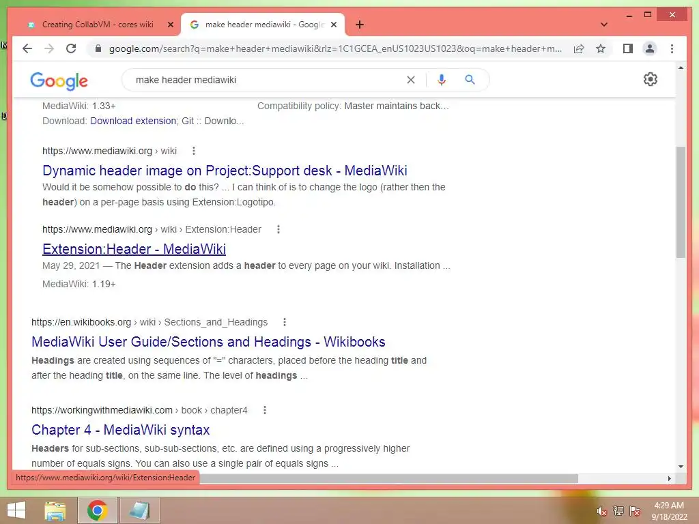Open options for the wikibooks.org result
699x524 pixels.
(285, 322)
